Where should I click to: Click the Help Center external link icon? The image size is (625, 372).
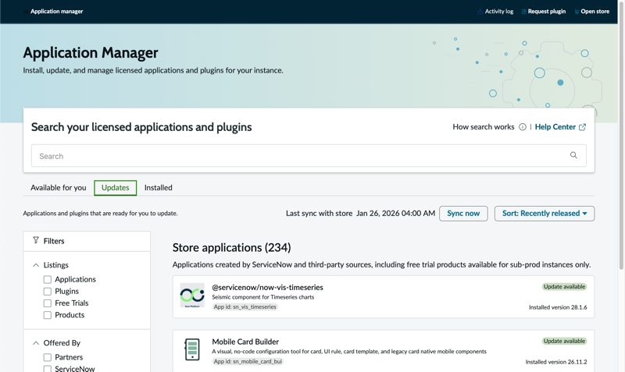[582, 127]
